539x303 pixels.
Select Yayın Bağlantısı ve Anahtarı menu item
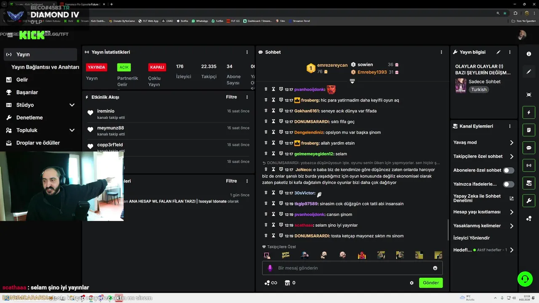pos(45,67)
